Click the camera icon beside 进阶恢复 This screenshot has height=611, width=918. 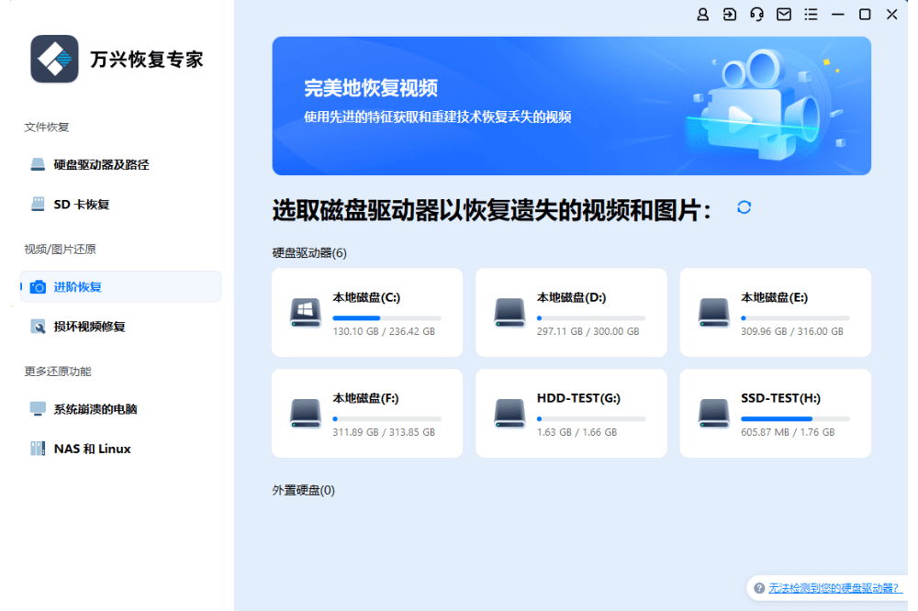pyautogui.click(x=38, y=287)
